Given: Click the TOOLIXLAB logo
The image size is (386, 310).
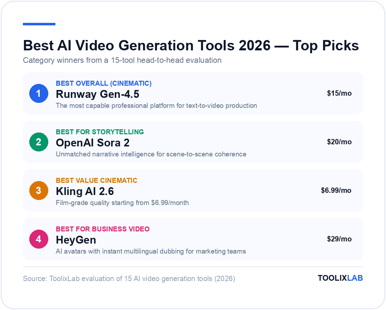Looking at the screenshot, I should [x=340, y=278].
